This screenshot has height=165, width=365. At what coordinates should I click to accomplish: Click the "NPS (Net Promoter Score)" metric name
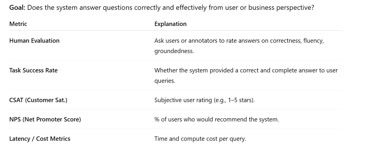tap(45, 119)
